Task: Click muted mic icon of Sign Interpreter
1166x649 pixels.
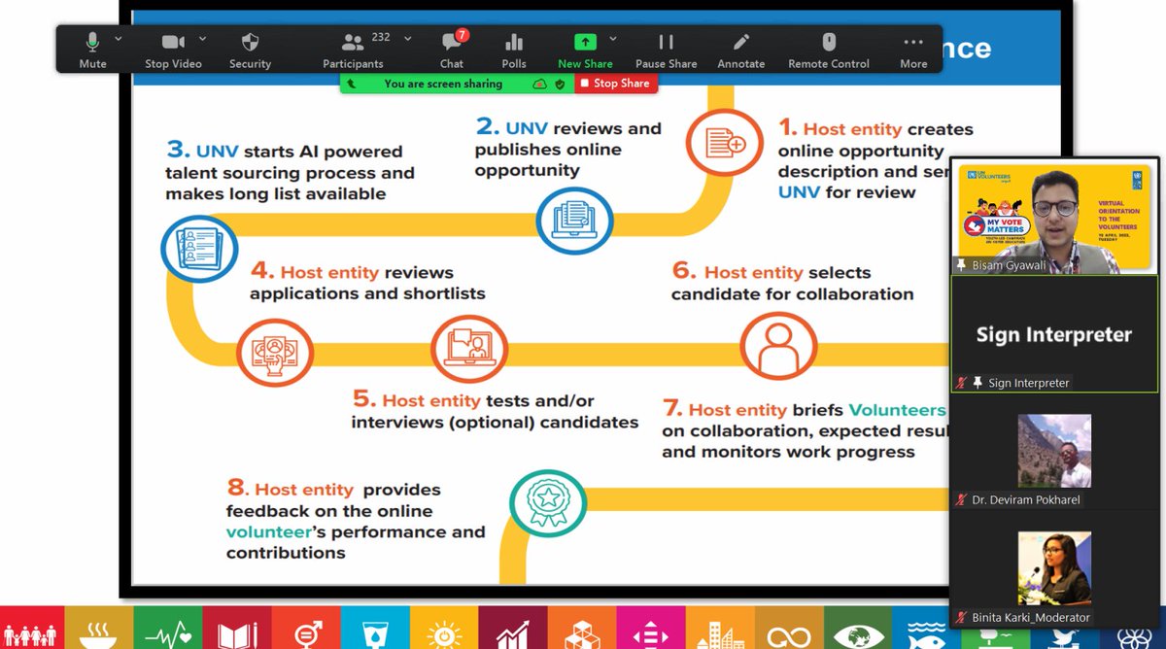Action: pos(961,383)
